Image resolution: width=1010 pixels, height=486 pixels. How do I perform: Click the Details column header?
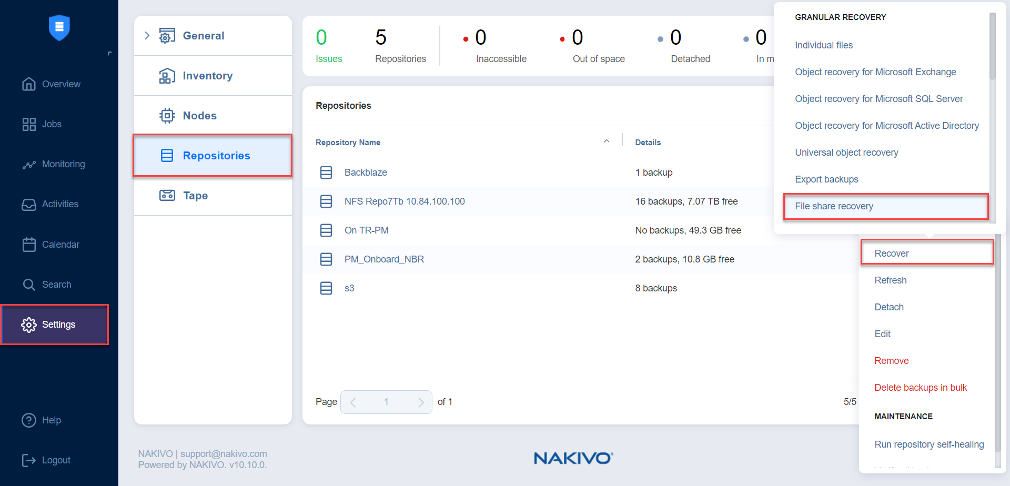tap(648, 143)
